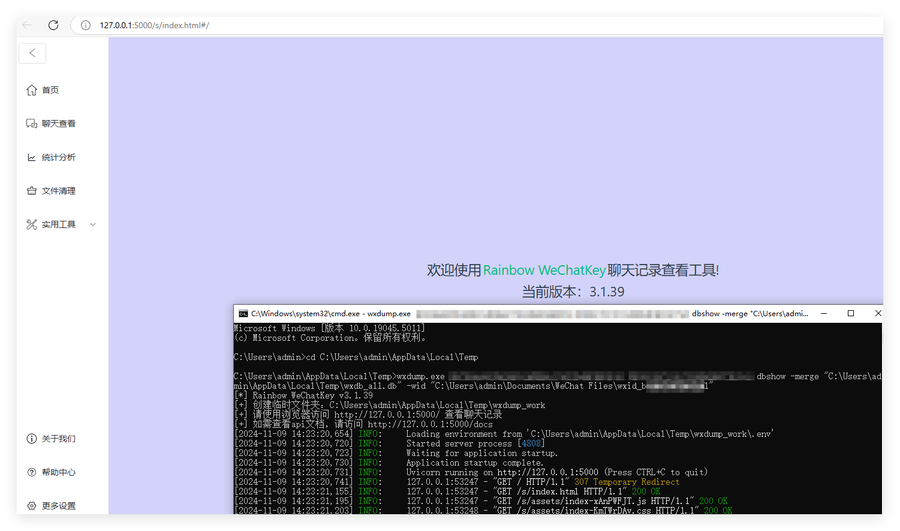The width and height of the screenshot is (900, 531).
Task: Click the green Rainbow WeChatKey text
Action: [544, 271]
